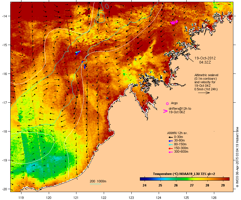This screenshot has height=200, width=241.
Task: Click the temperature color bar at 27°C
Action: [x=192, y=179]
